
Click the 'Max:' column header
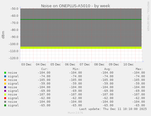point(139,69)
